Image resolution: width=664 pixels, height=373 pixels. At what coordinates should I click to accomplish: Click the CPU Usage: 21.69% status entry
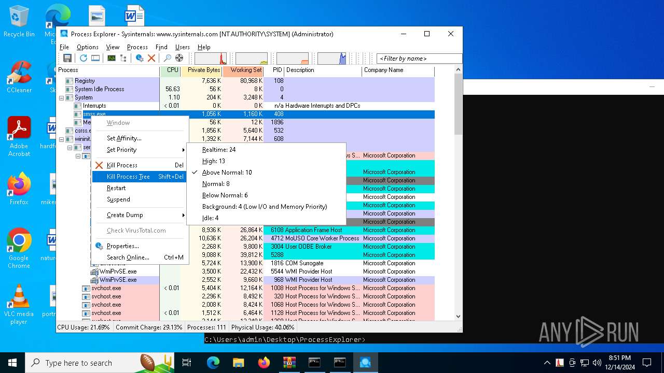[x=84, y=327]
